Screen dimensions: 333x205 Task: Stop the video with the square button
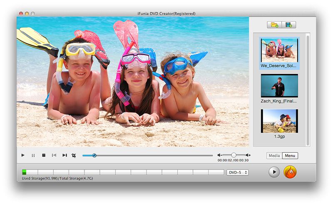point(44,155)
